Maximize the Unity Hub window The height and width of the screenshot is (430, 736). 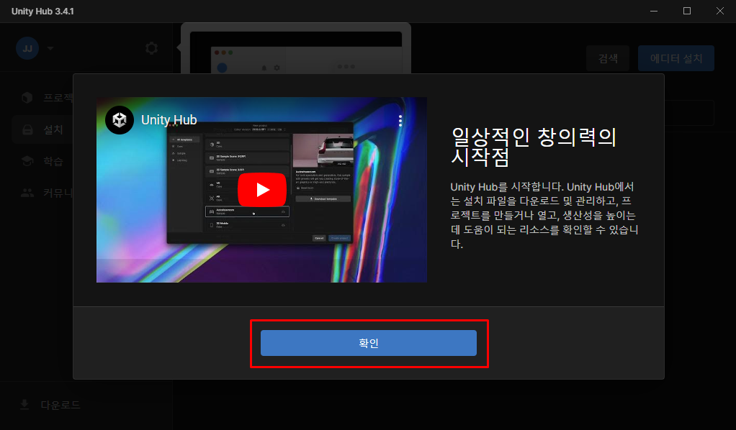pyautogui.click(x=687, y=11)
